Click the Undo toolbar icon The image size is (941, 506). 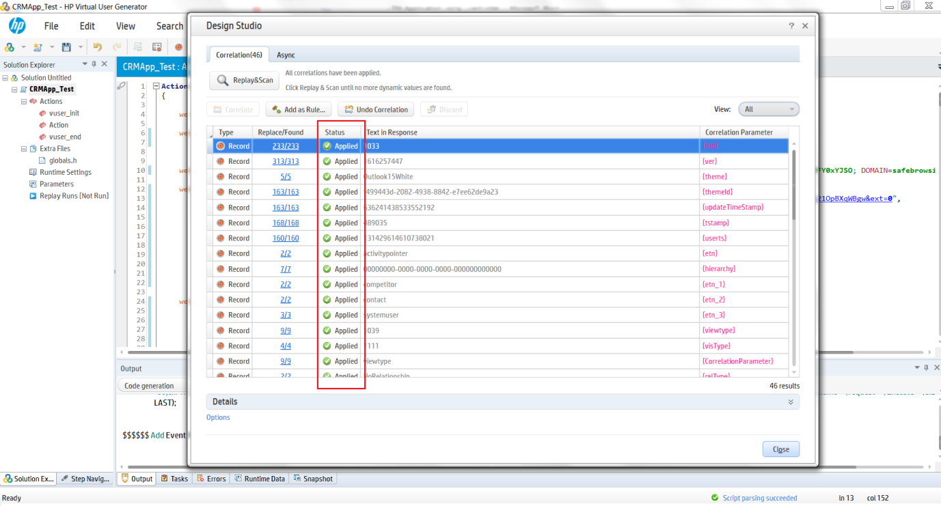point(97,47)
